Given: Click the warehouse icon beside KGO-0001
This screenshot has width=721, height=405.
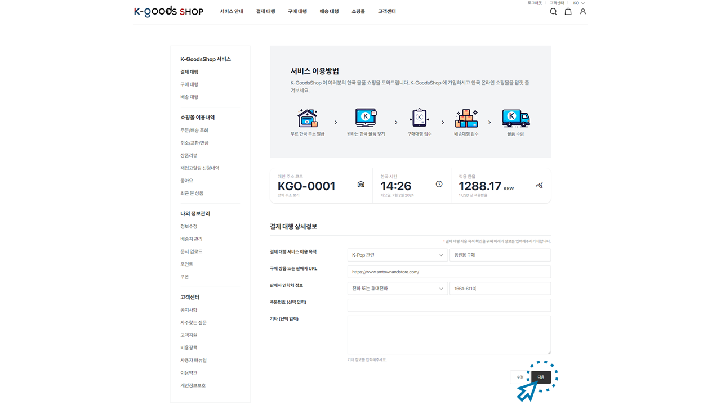Looking at the screenshot, I should click(361, 184).
